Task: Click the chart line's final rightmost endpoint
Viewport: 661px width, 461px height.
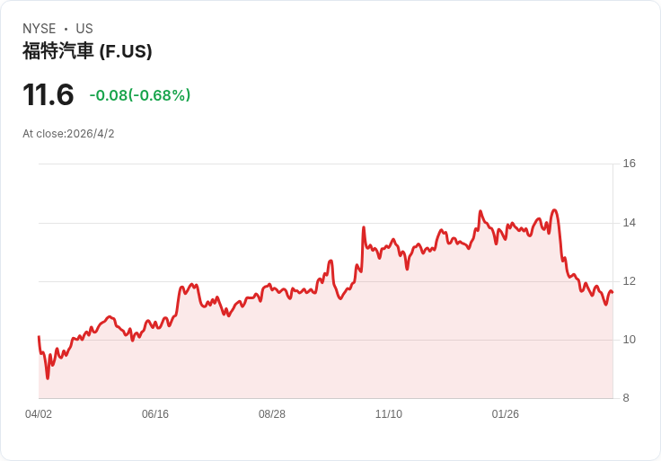Action: [613, 292]
